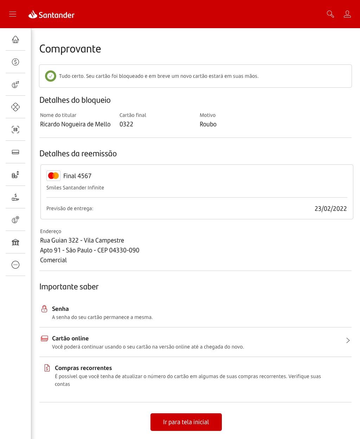
Task: Click the CEP 04330-090 address line
Action: click(90, 250)
